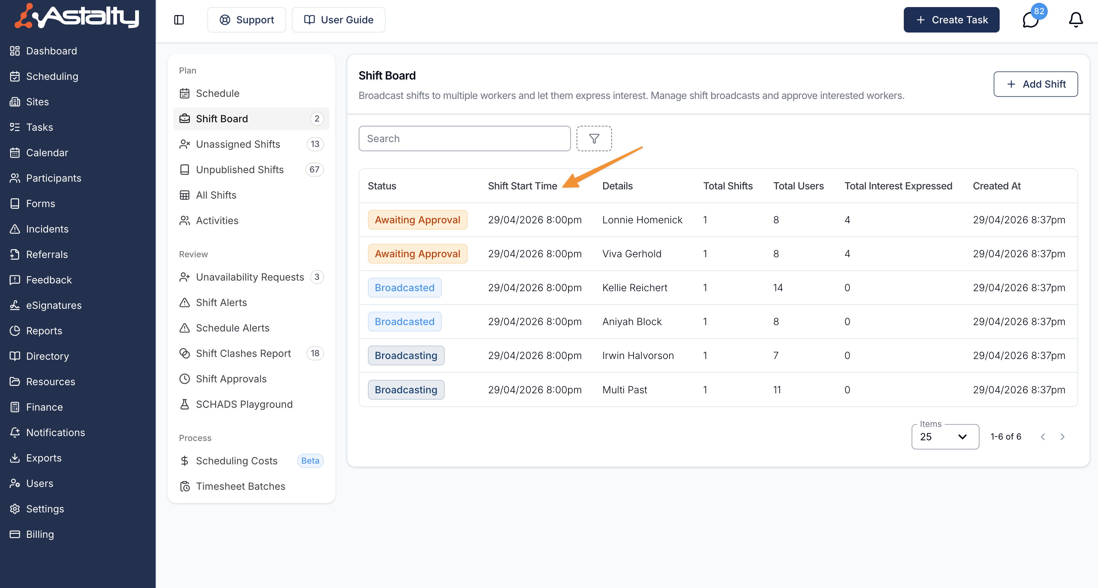1098x588 pixels.
Task: Open the Items per page dropdown
Action: click(945, 436)
